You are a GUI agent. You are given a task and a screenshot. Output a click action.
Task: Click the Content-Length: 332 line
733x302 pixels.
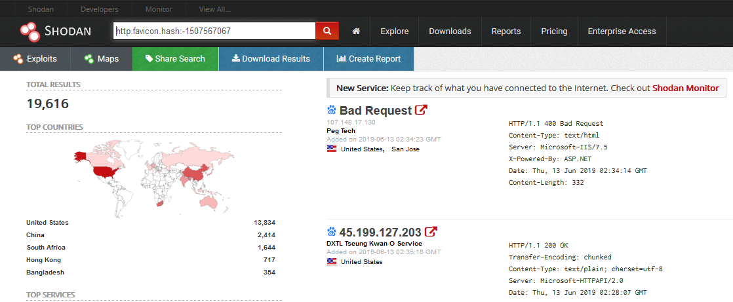coord(547,183)
